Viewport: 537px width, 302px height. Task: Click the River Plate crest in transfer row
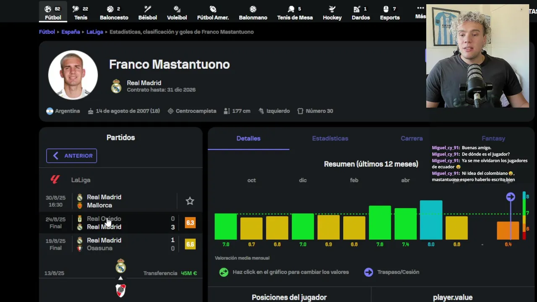click(x=121, y=290)
